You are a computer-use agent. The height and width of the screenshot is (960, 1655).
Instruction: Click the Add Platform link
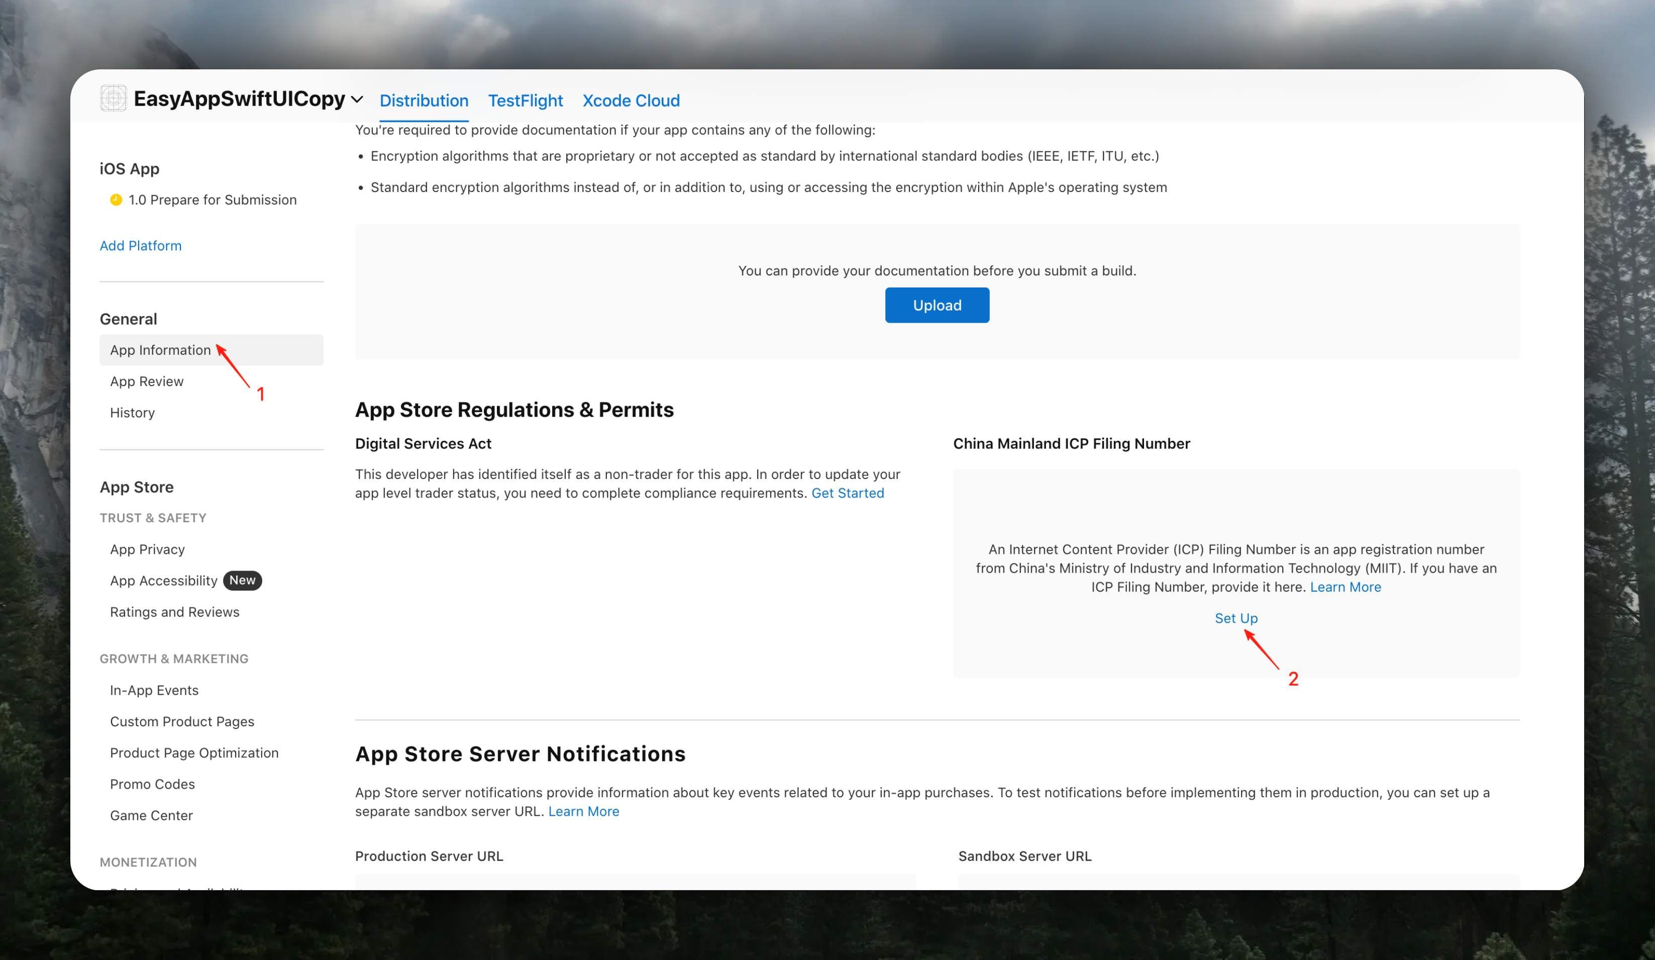pos(141,246)
